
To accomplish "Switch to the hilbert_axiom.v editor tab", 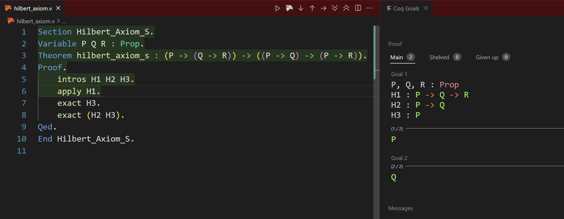I will 33,9.
